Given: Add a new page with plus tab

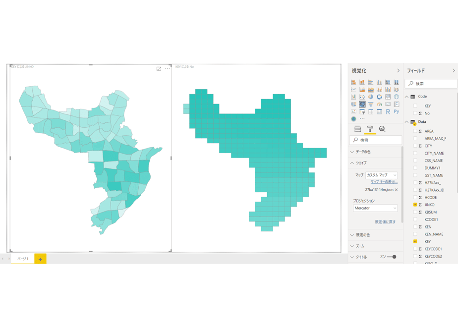Looking at the screenshot, I should click(40, 259).
